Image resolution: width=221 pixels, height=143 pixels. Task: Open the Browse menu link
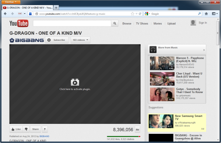point(127,24)
